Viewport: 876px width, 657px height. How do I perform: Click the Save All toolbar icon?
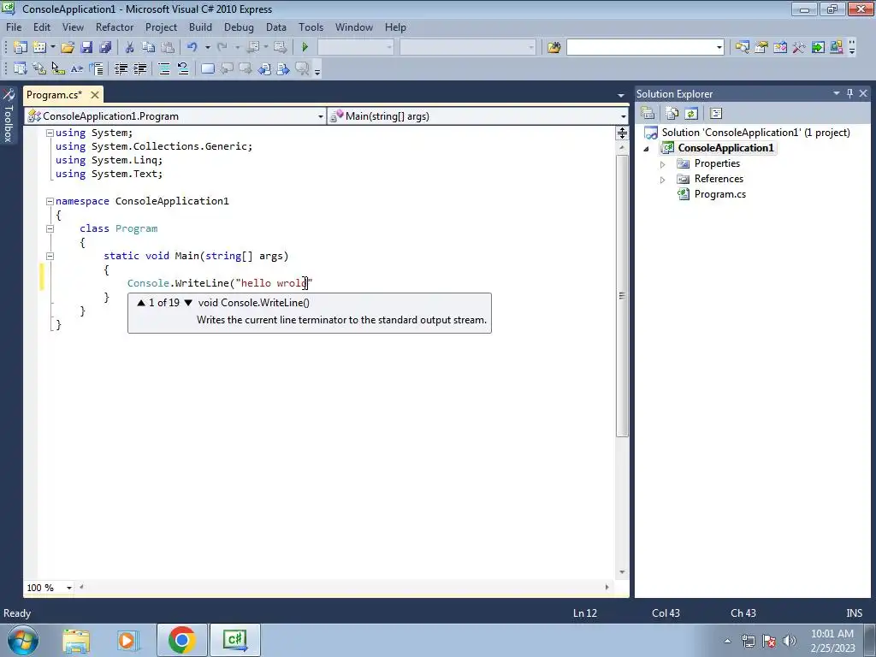point(105,48)
